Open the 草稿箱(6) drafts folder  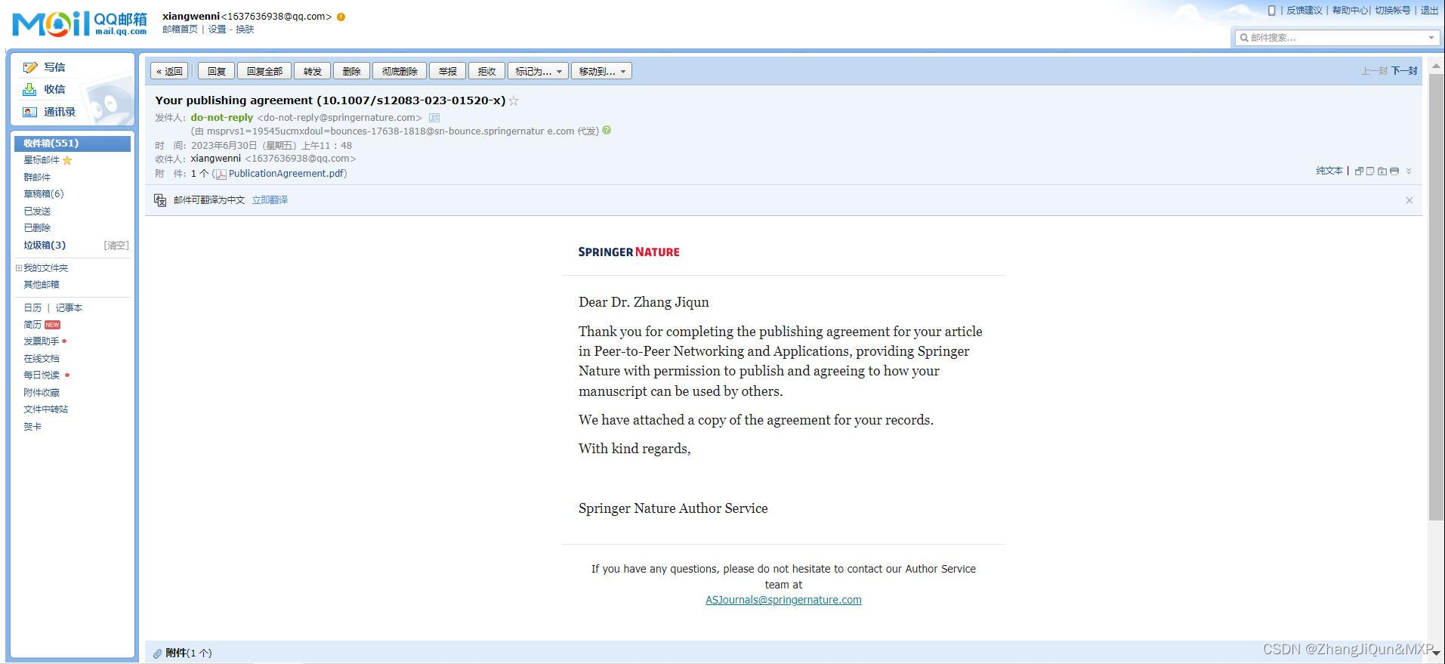coord(44,194)
